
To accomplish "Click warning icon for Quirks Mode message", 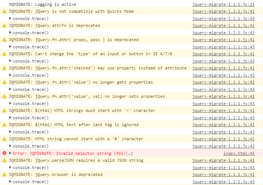I will tap(4, 11).
